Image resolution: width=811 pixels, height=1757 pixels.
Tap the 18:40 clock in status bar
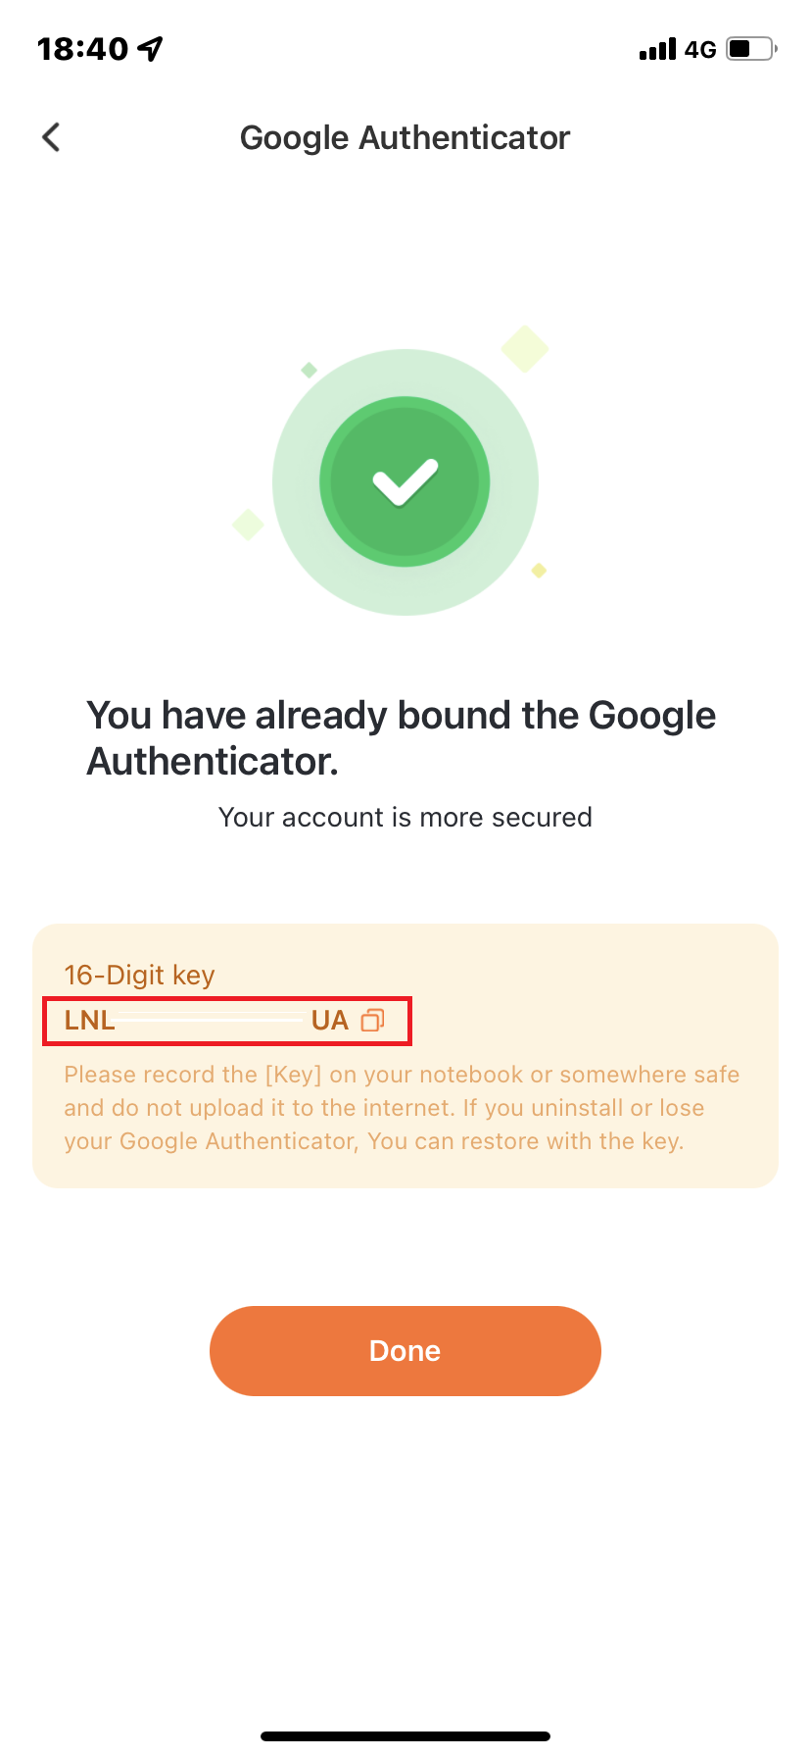coord(82,48)
